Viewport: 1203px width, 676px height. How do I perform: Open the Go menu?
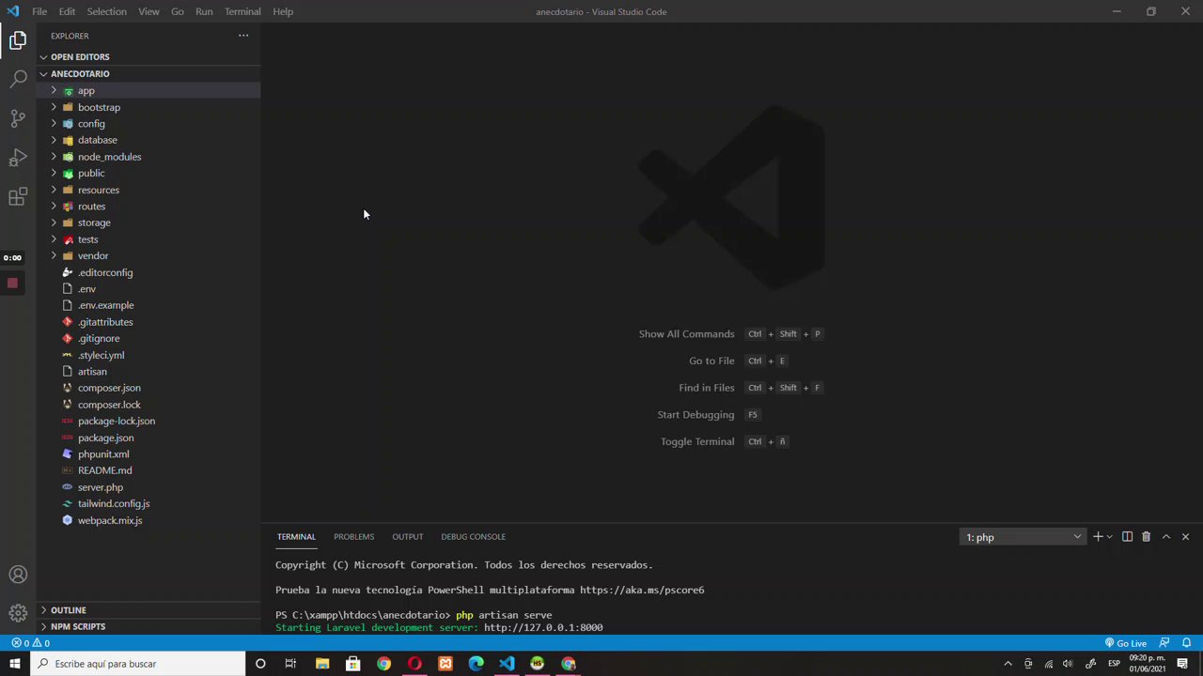point(178,11)
